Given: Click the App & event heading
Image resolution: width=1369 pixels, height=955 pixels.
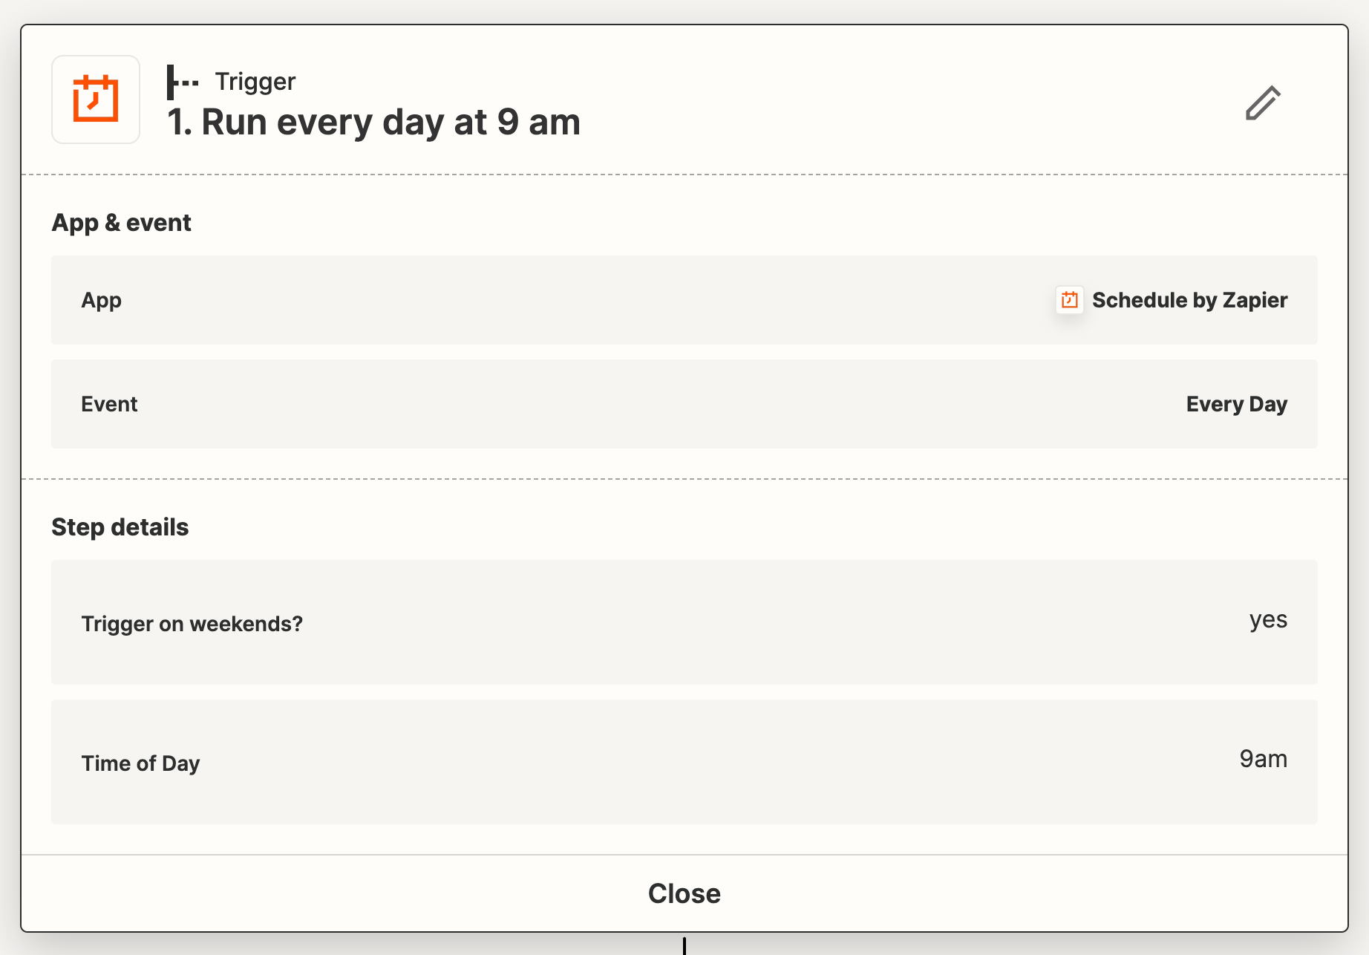Looking at the screenshot, I should click(x=121, y=223).
